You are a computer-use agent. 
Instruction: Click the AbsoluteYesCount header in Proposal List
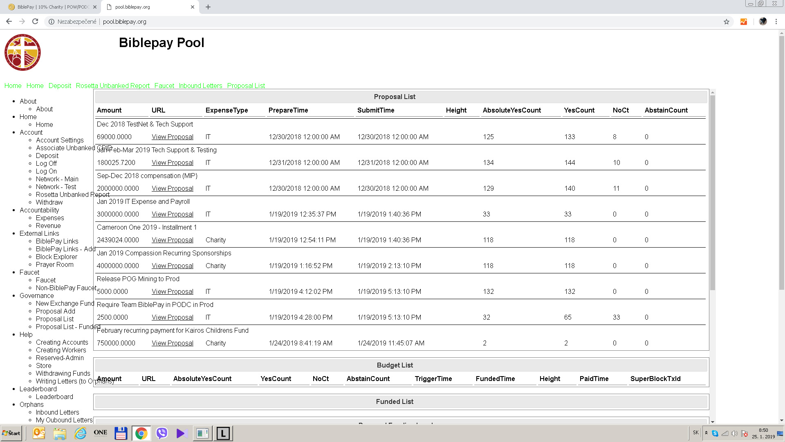pyautogui.click(x=511, y=110)
